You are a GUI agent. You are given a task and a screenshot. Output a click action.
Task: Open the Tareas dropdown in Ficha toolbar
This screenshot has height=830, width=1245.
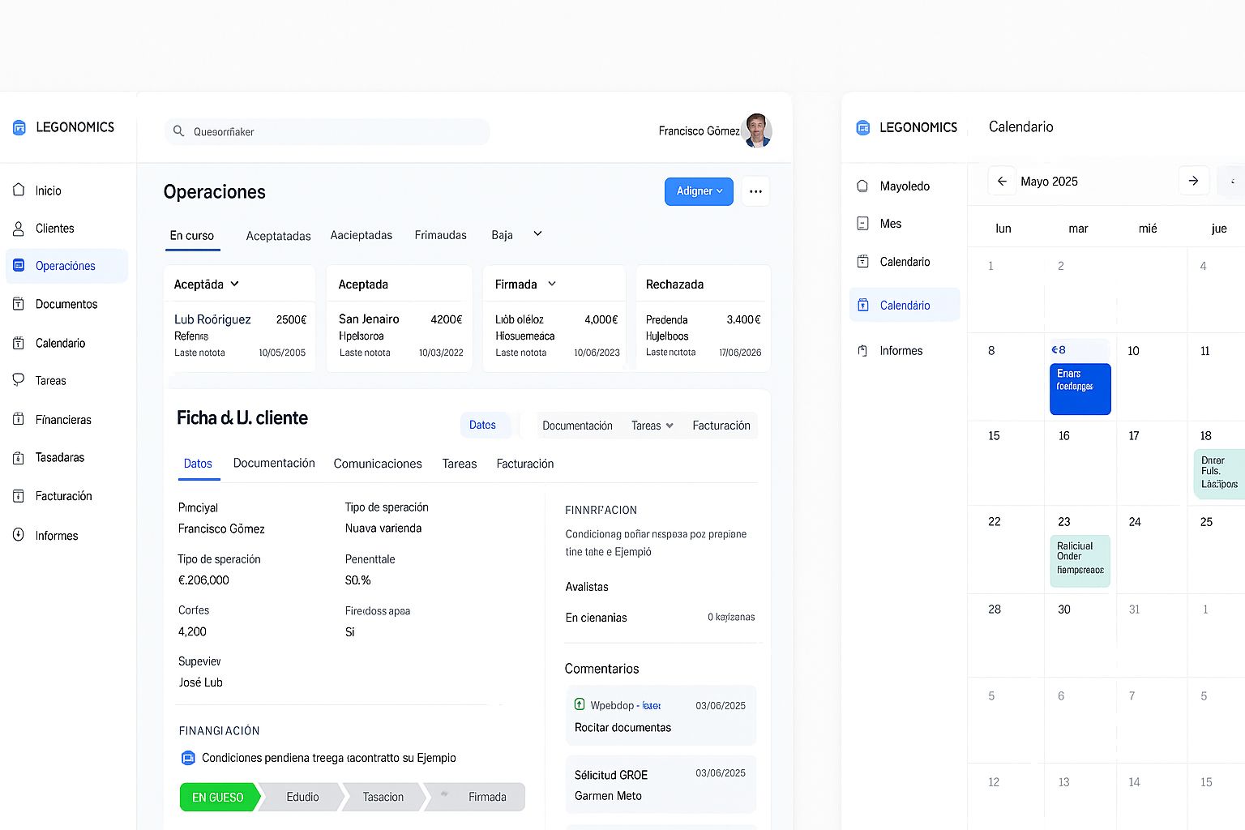pos(652,426)
